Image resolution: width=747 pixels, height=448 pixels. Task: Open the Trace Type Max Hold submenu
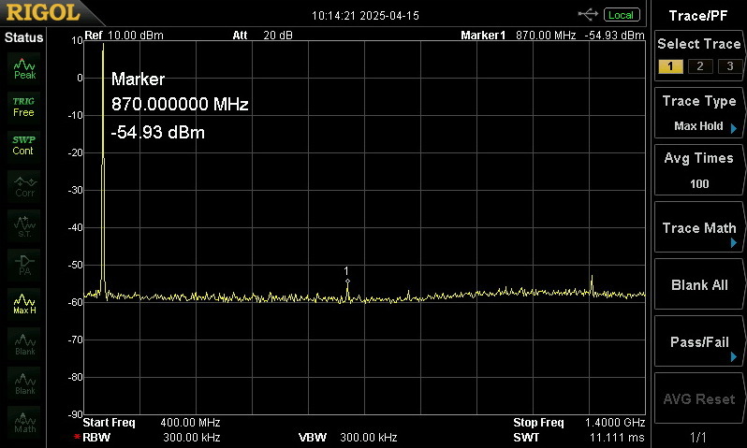point(699,113)
